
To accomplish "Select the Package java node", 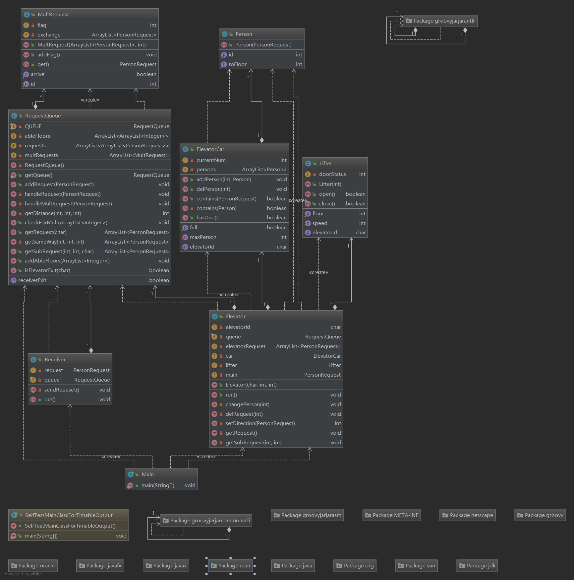I will (x=293, y=566).
